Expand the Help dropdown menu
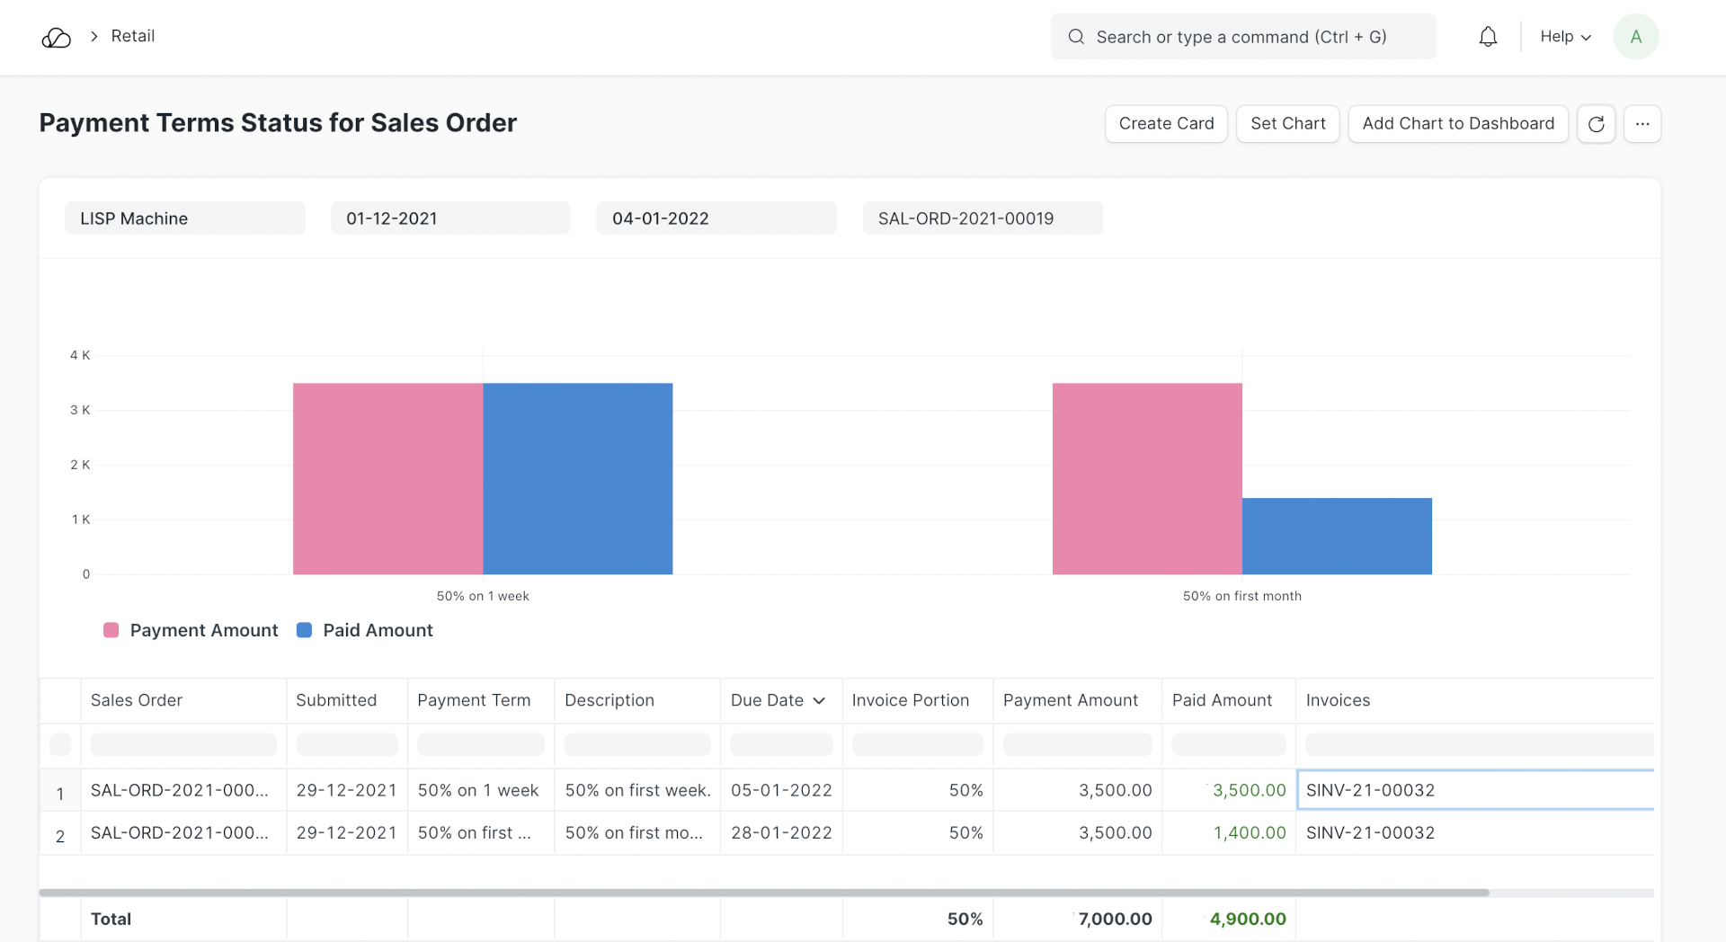 [x=1565, y=37]
